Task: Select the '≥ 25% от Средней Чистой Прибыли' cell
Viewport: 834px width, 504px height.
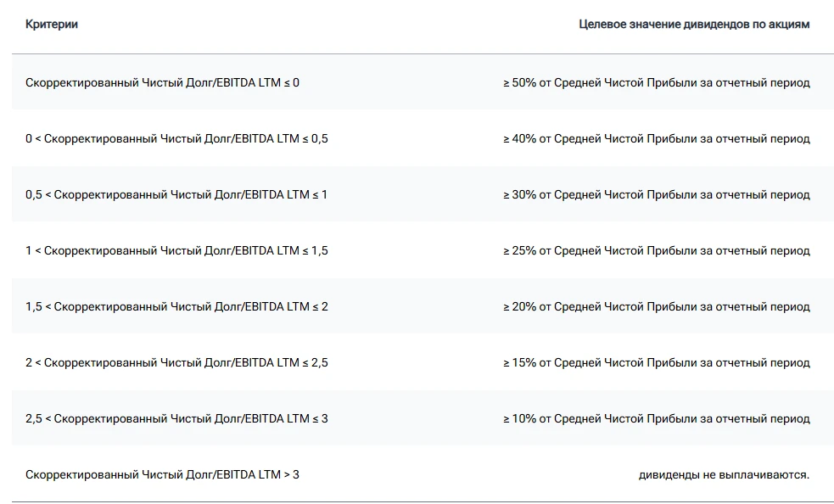Action: [x=657, y=250]
